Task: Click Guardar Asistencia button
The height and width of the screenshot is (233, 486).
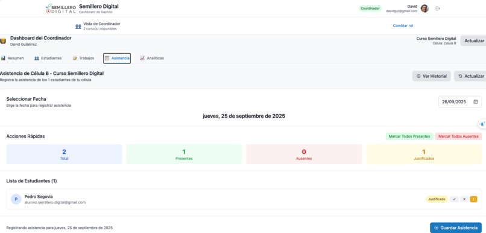Action: coord(456,228)
